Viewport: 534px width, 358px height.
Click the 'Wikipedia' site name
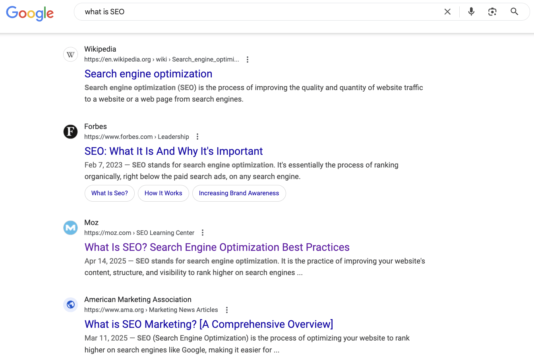tap(100, 49)
